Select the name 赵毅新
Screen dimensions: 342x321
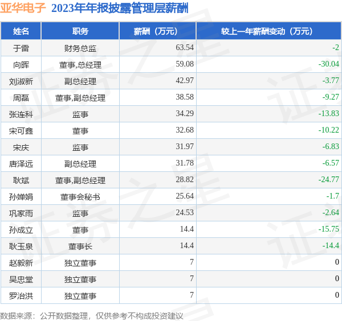tap(21, 263)
